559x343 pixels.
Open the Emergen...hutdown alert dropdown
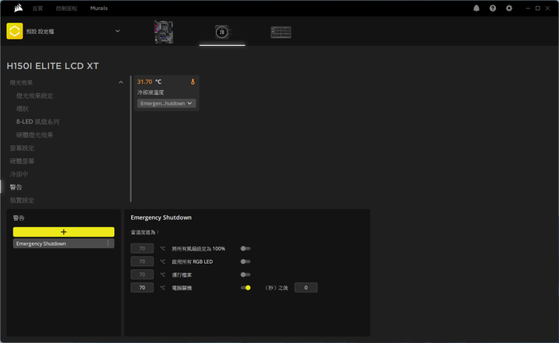(x=166, y=103)
